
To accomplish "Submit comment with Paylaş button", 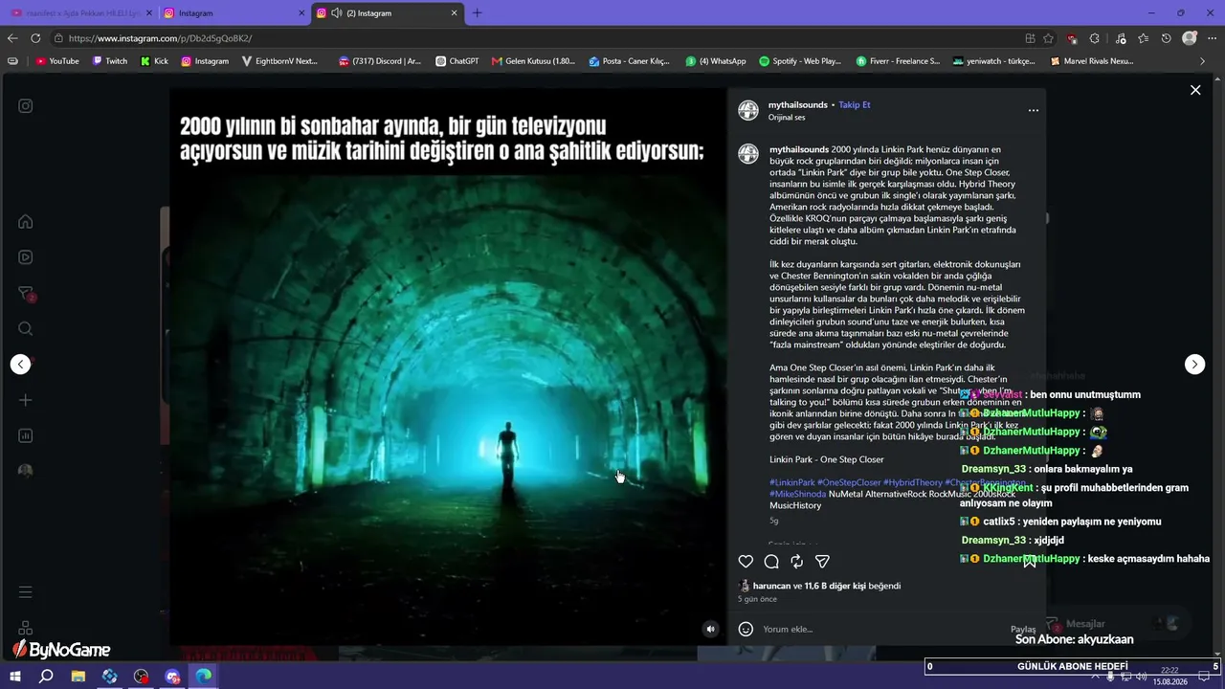I will pos(1023,630).
